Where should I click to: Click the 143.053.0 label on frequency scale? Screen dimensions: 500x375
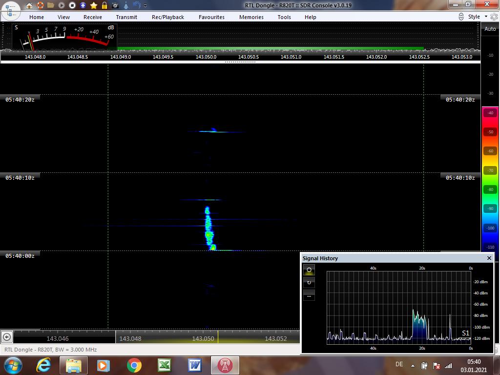tap(462, 57)
